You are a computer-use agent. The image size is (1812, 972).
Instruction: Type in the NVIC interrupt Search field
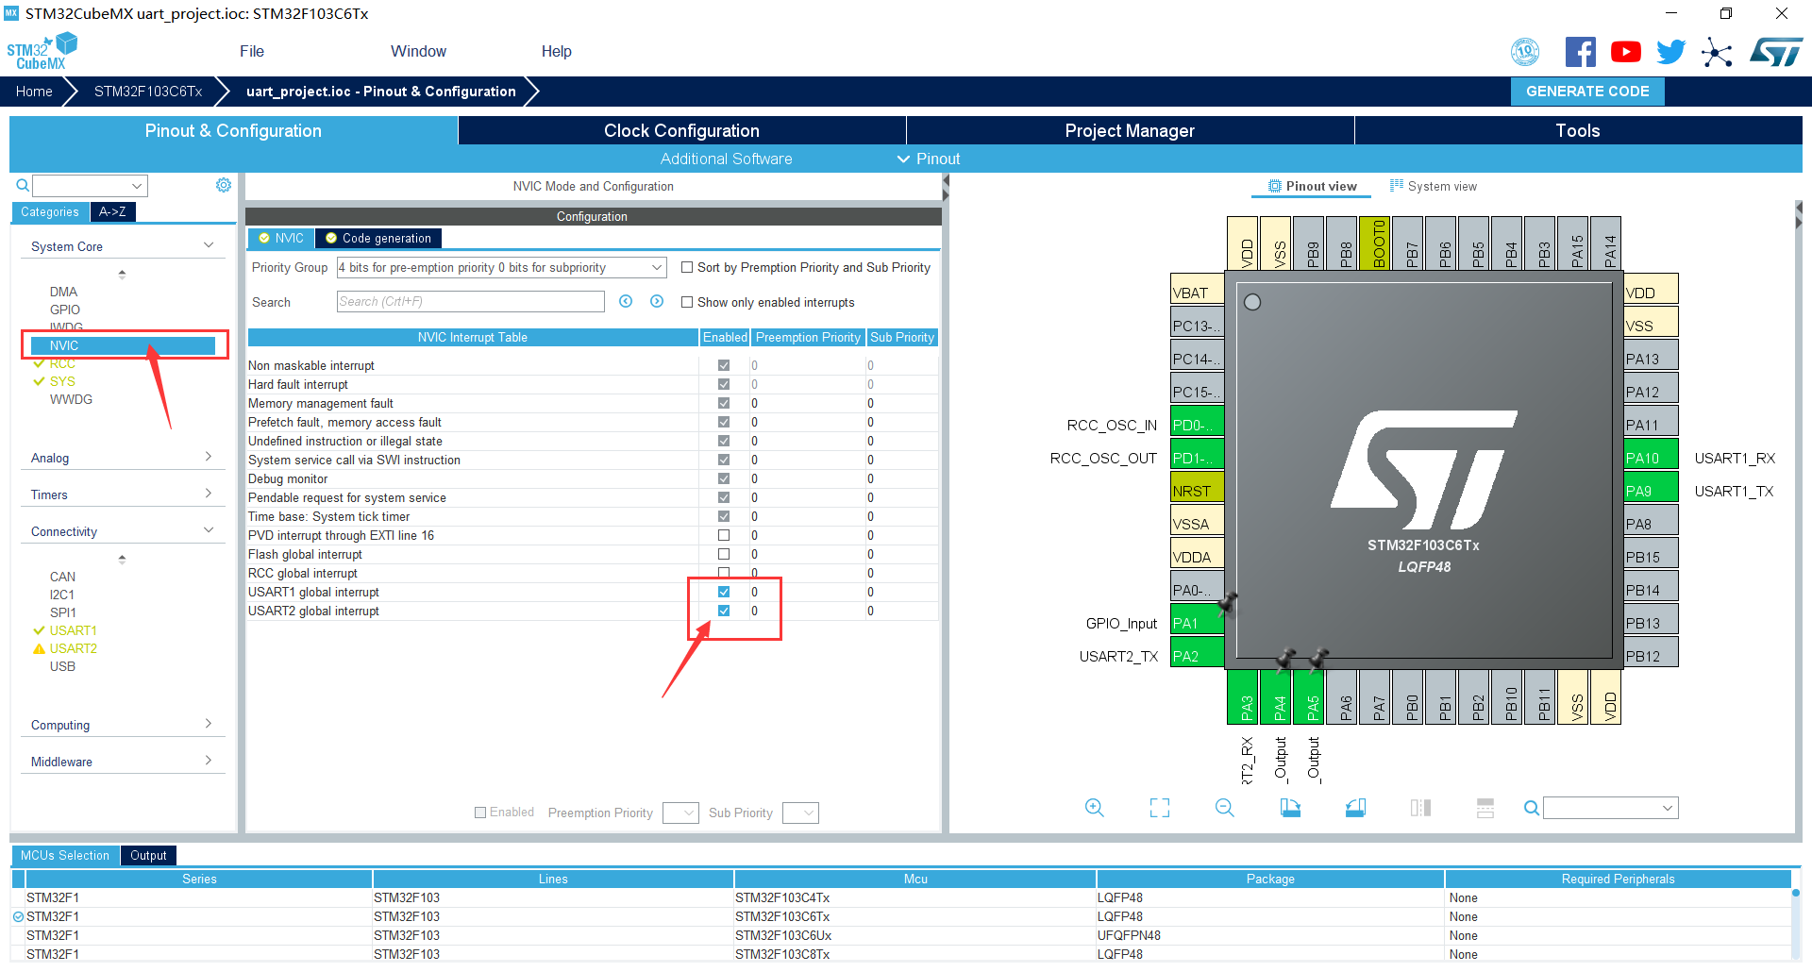[x=470, y=301]
